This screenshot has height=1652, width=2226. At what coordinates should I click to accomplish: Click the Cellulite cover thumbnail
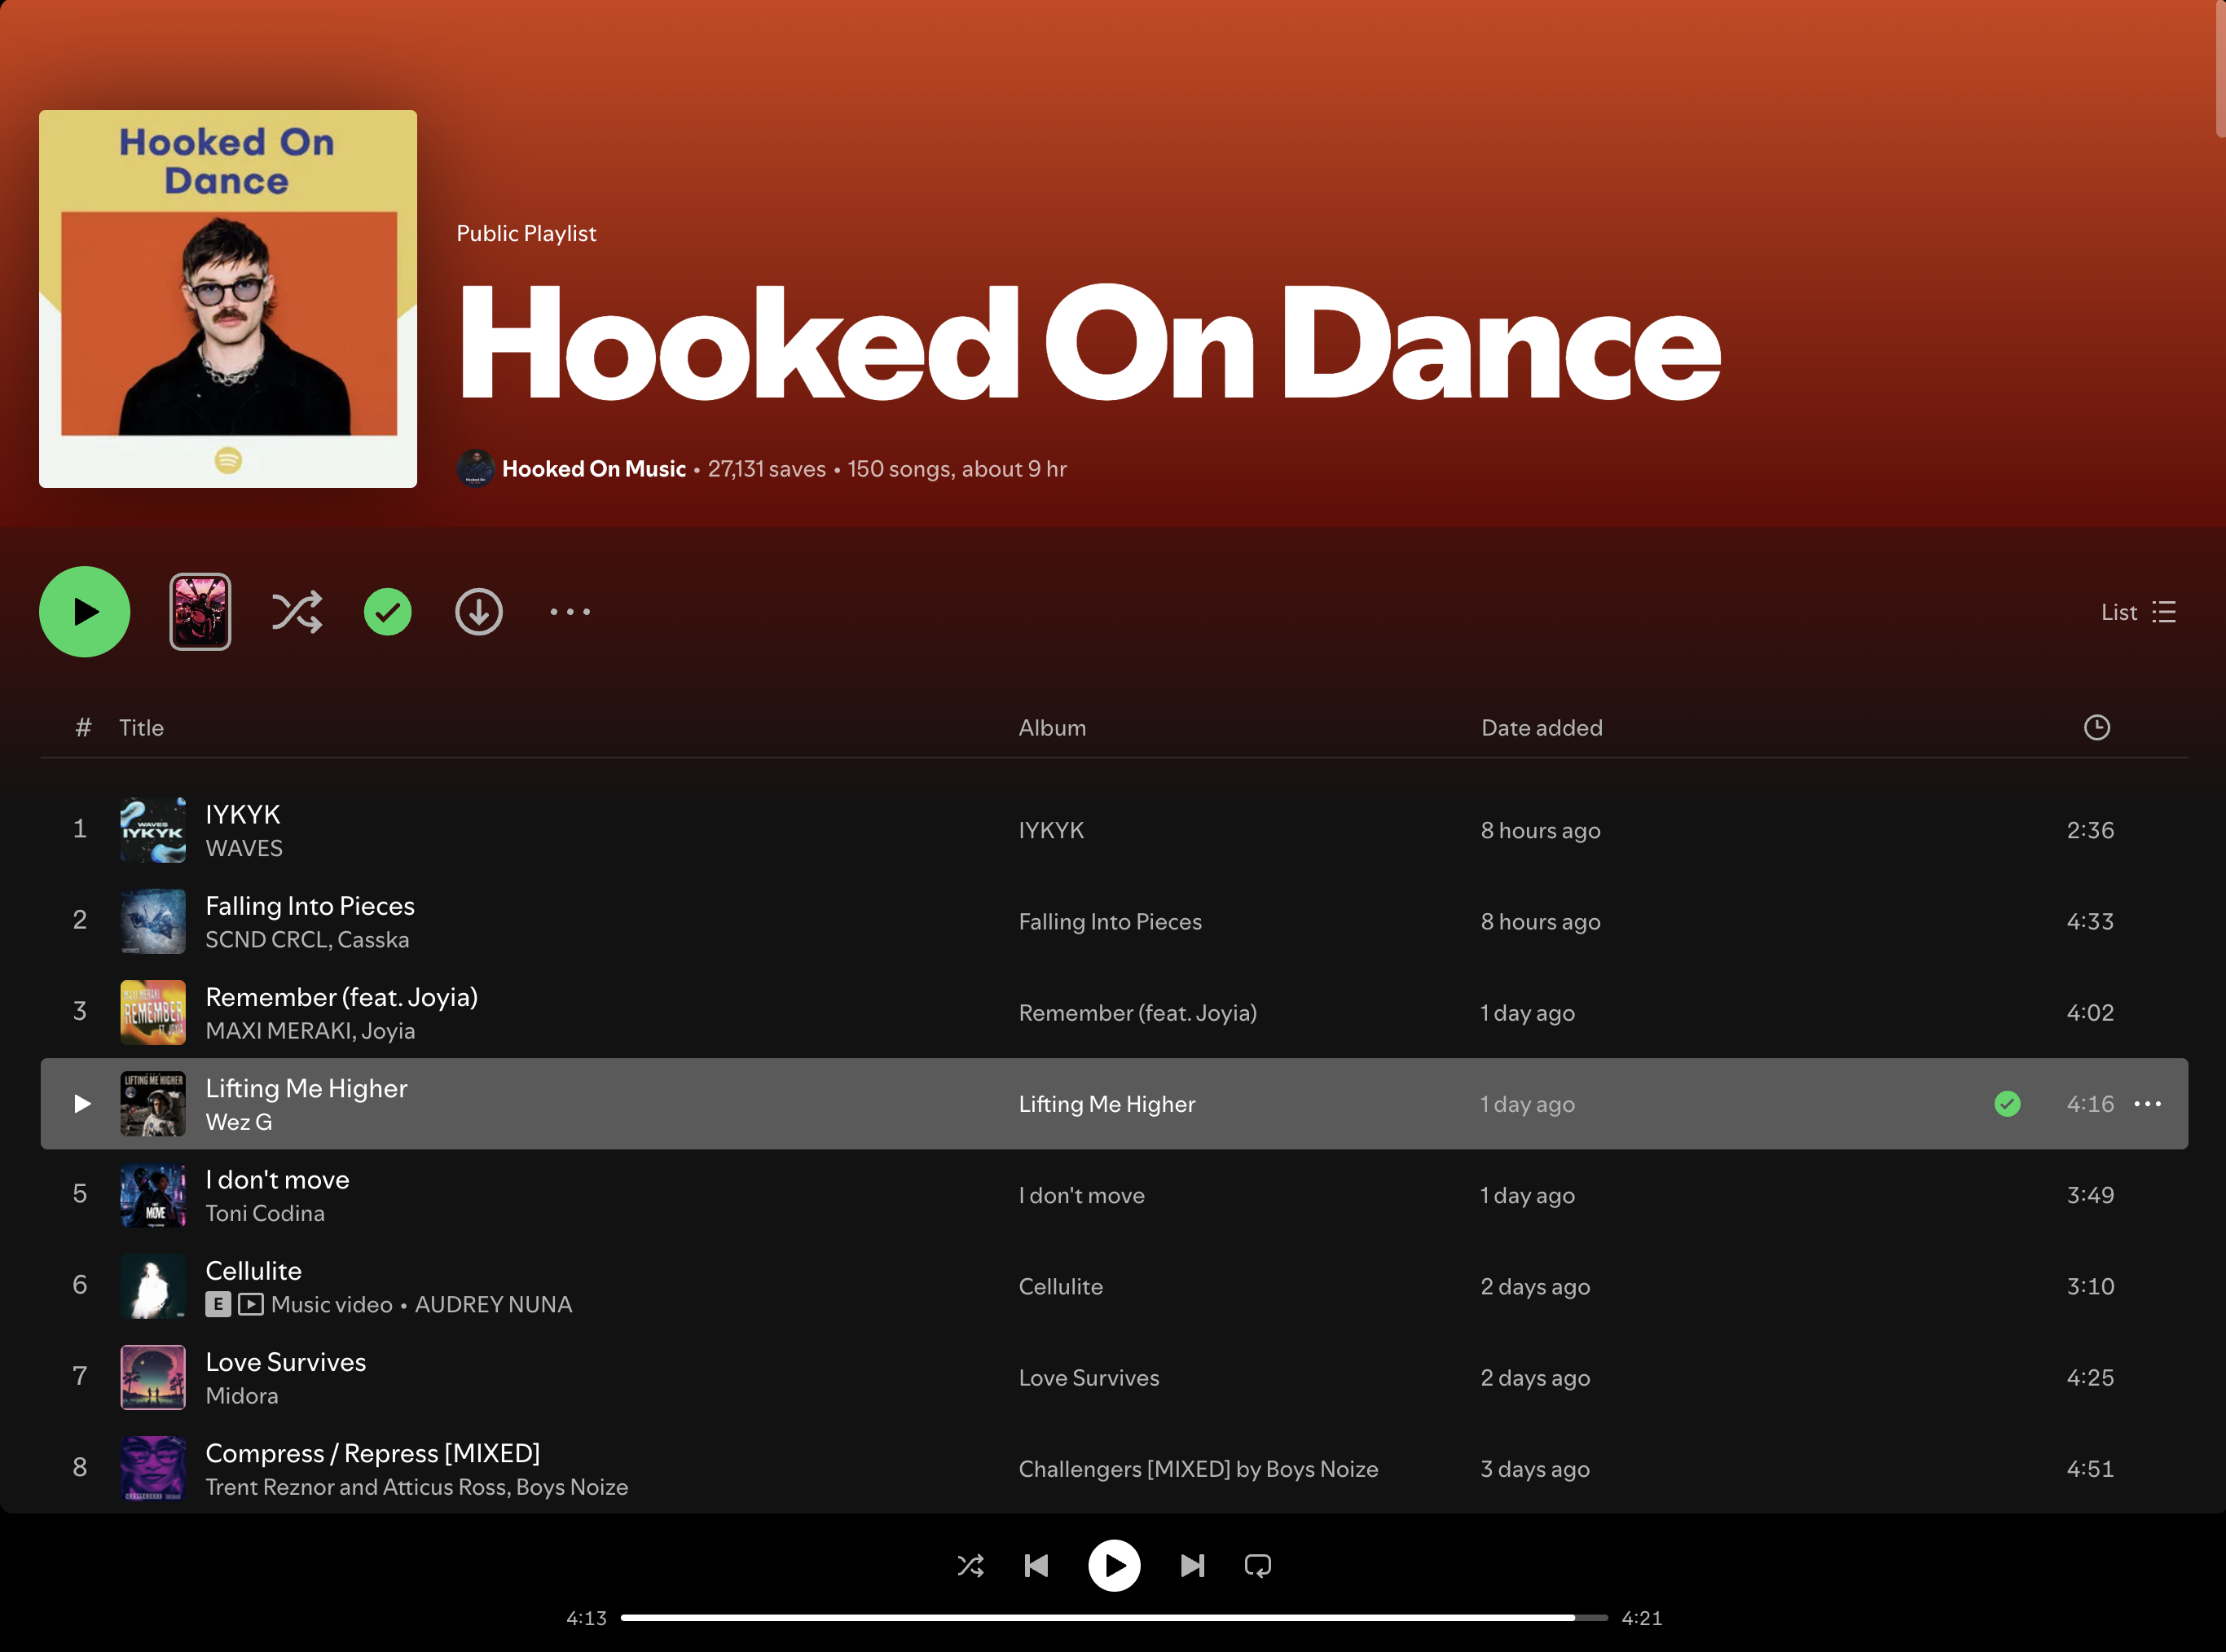(x=153, y=1286)
